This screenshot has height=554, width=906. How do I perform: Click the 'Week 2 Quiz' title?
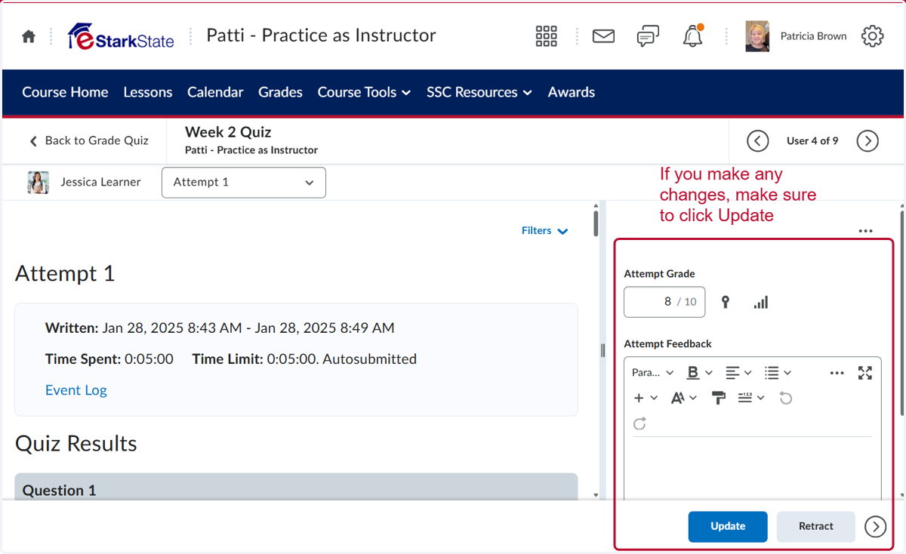(228, 132)
